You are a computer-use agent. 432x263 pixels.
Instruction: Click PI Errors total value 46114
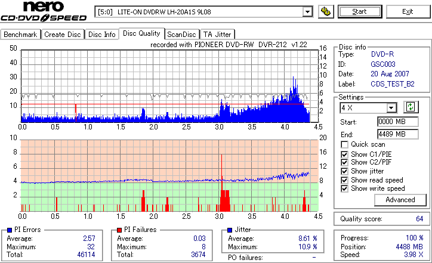(x=86, y=255)
